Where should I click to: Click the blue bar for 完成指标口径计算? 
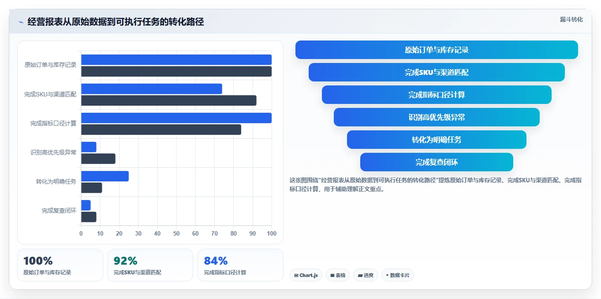[x=176, y=118]
